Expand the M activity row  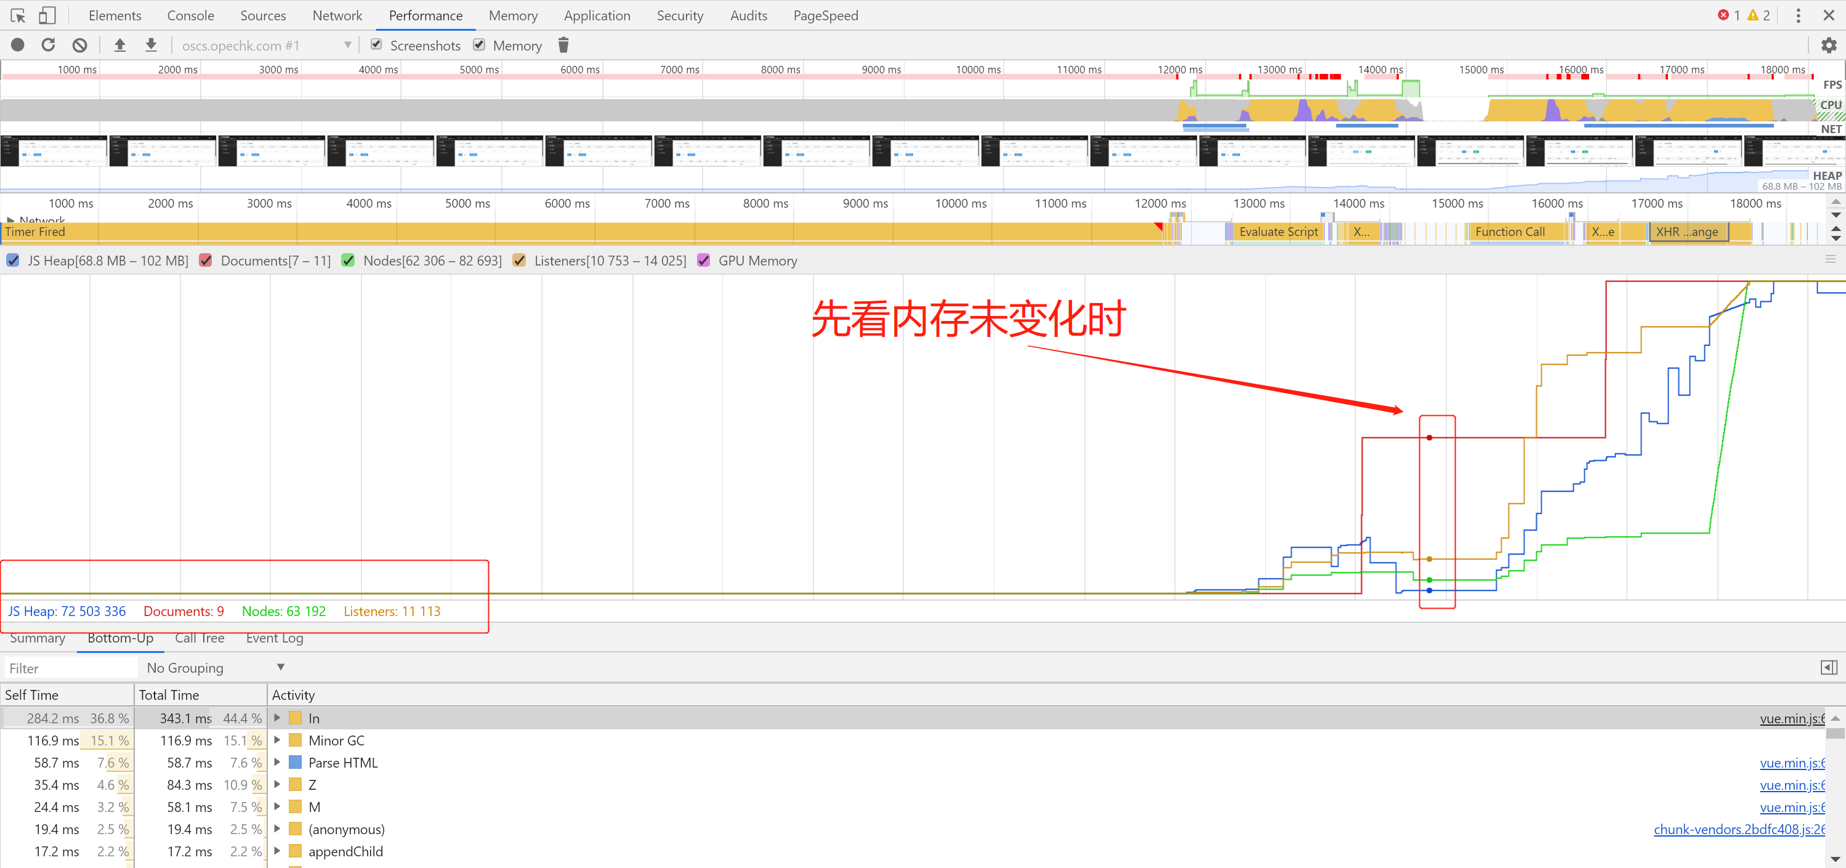point(277,806)
